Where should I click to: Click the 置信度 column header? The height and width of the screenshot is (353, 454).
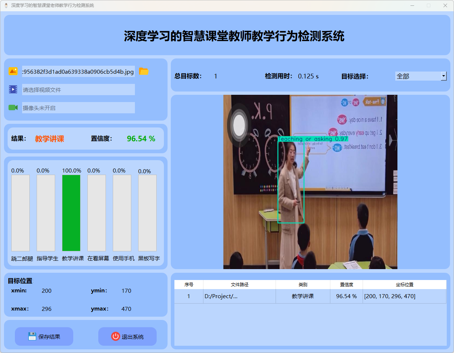(x=347, y=285)
